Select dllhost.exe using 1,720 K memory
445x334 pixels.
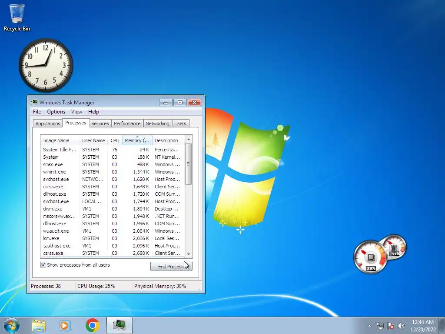(113, 194)
